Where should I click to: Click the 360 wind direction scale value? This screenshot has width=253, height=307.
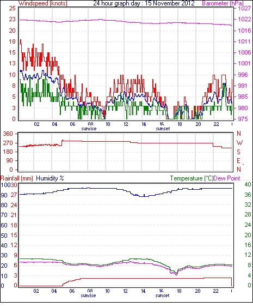point(8,134)
